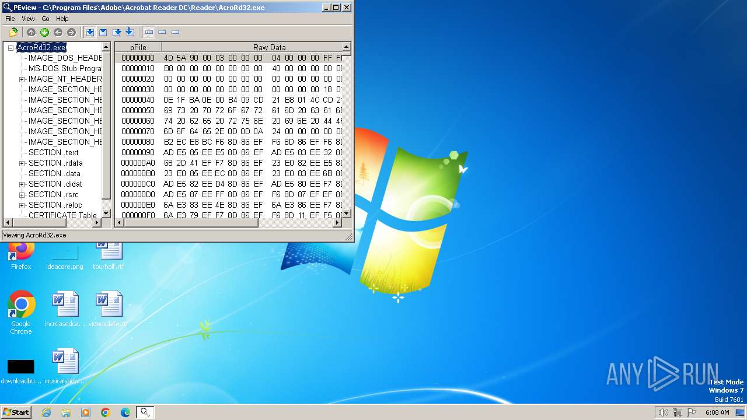Image resolution: width=747 pixels, height=420 pixels.
Task: Click the 6:08 AM system clock
Action: [x=717, y=412]
